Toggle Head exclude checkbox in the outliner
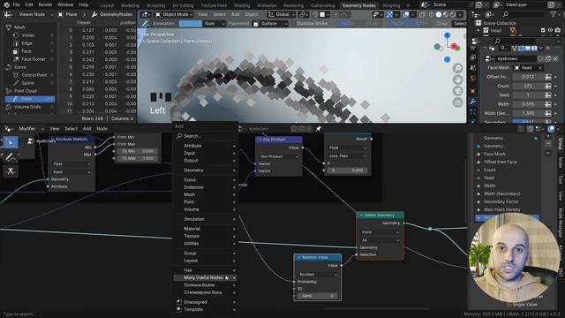The height and width of the screenshot is (318, 565). tap(543, 31)
